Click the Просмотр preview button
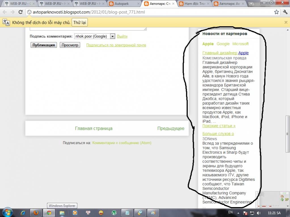Image resolution: width=290 pixels, height=217 pixels. (x=70, y=45)
